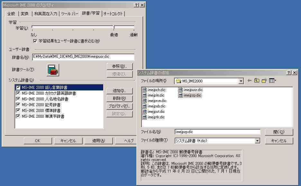Click the 学習 learning level slider thumb
The image size is (301, 186).
coord(114,27)
